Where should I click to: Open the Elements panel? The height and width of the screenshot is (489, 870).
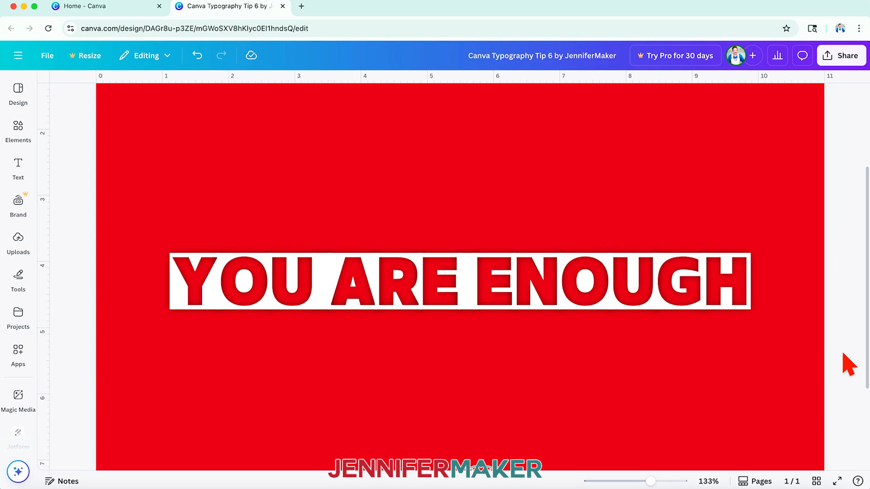coord(18,132)
